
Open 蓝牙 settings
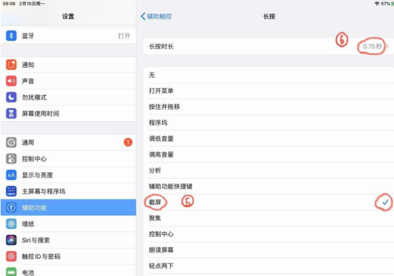coord(68,36)
